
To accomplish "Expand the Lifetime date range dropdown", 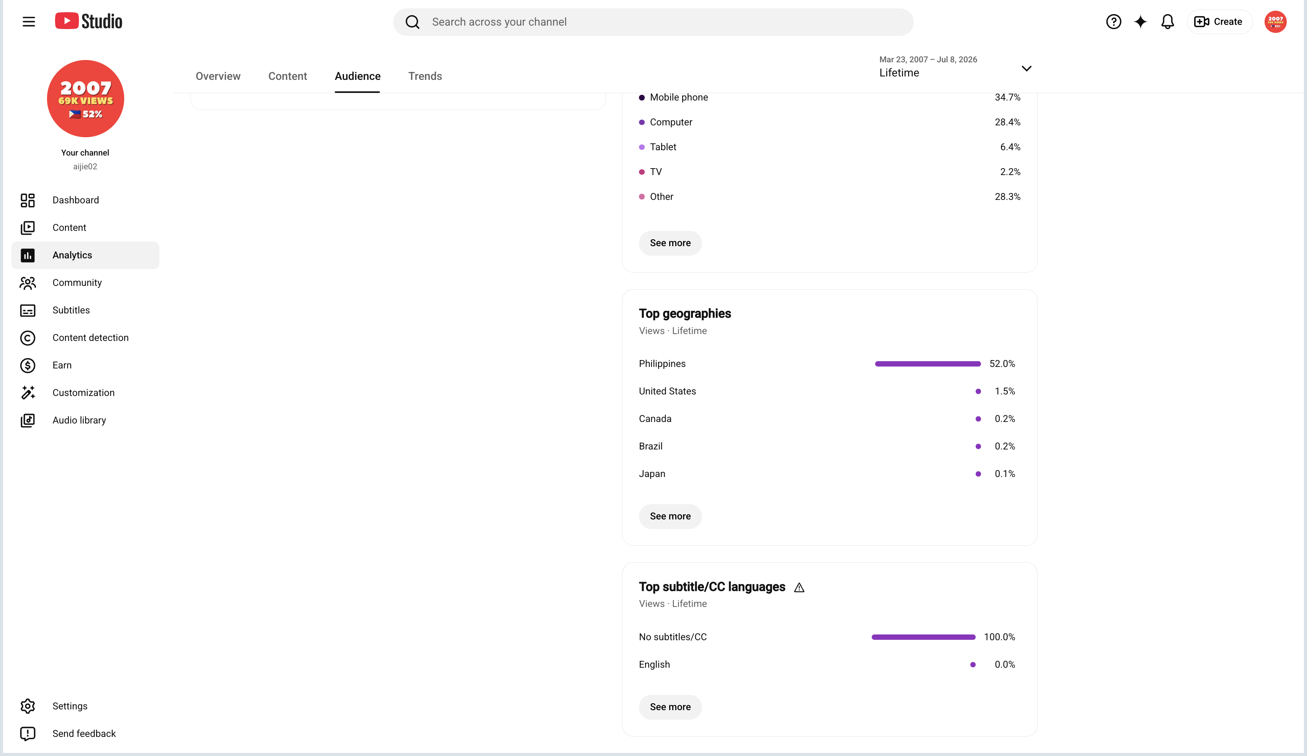I will click(955, 67).
